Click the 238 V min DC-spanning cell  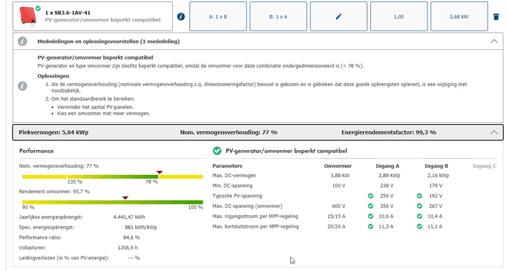point(387,186)
